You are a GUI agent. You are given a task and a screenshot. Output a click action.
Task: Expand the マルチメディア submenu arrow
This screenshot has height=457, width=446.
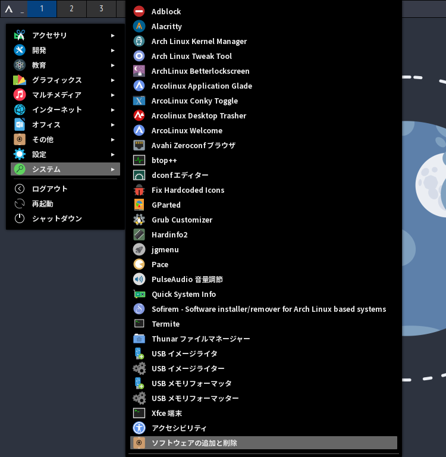(x=113, y=95)
